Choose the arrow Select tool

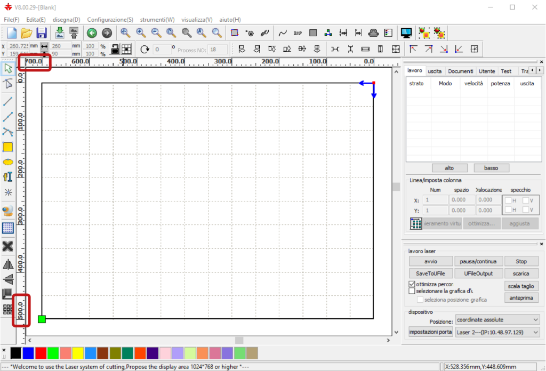[8, 68]
